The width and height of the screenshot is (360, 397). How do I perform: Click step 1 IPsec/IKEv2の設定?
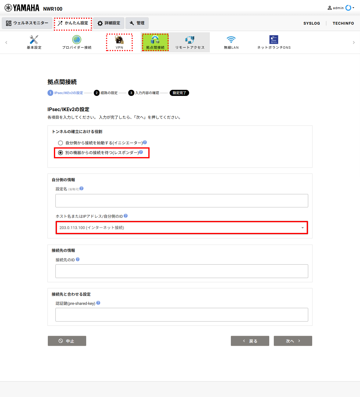click(65, 93)
